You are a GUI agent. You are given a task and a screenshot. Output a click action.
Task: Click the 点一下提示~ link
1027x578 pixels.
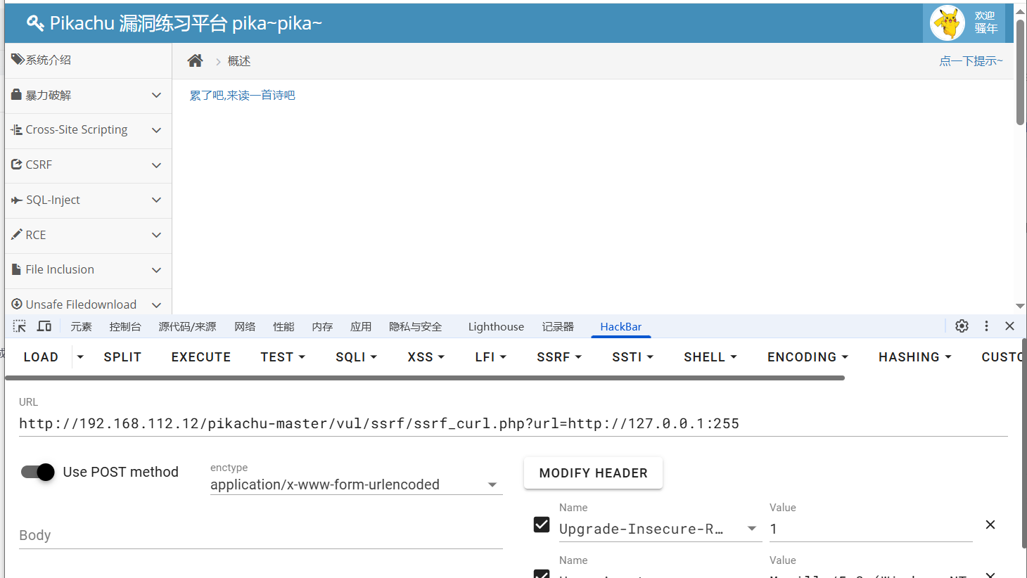[x=971, y=61]
